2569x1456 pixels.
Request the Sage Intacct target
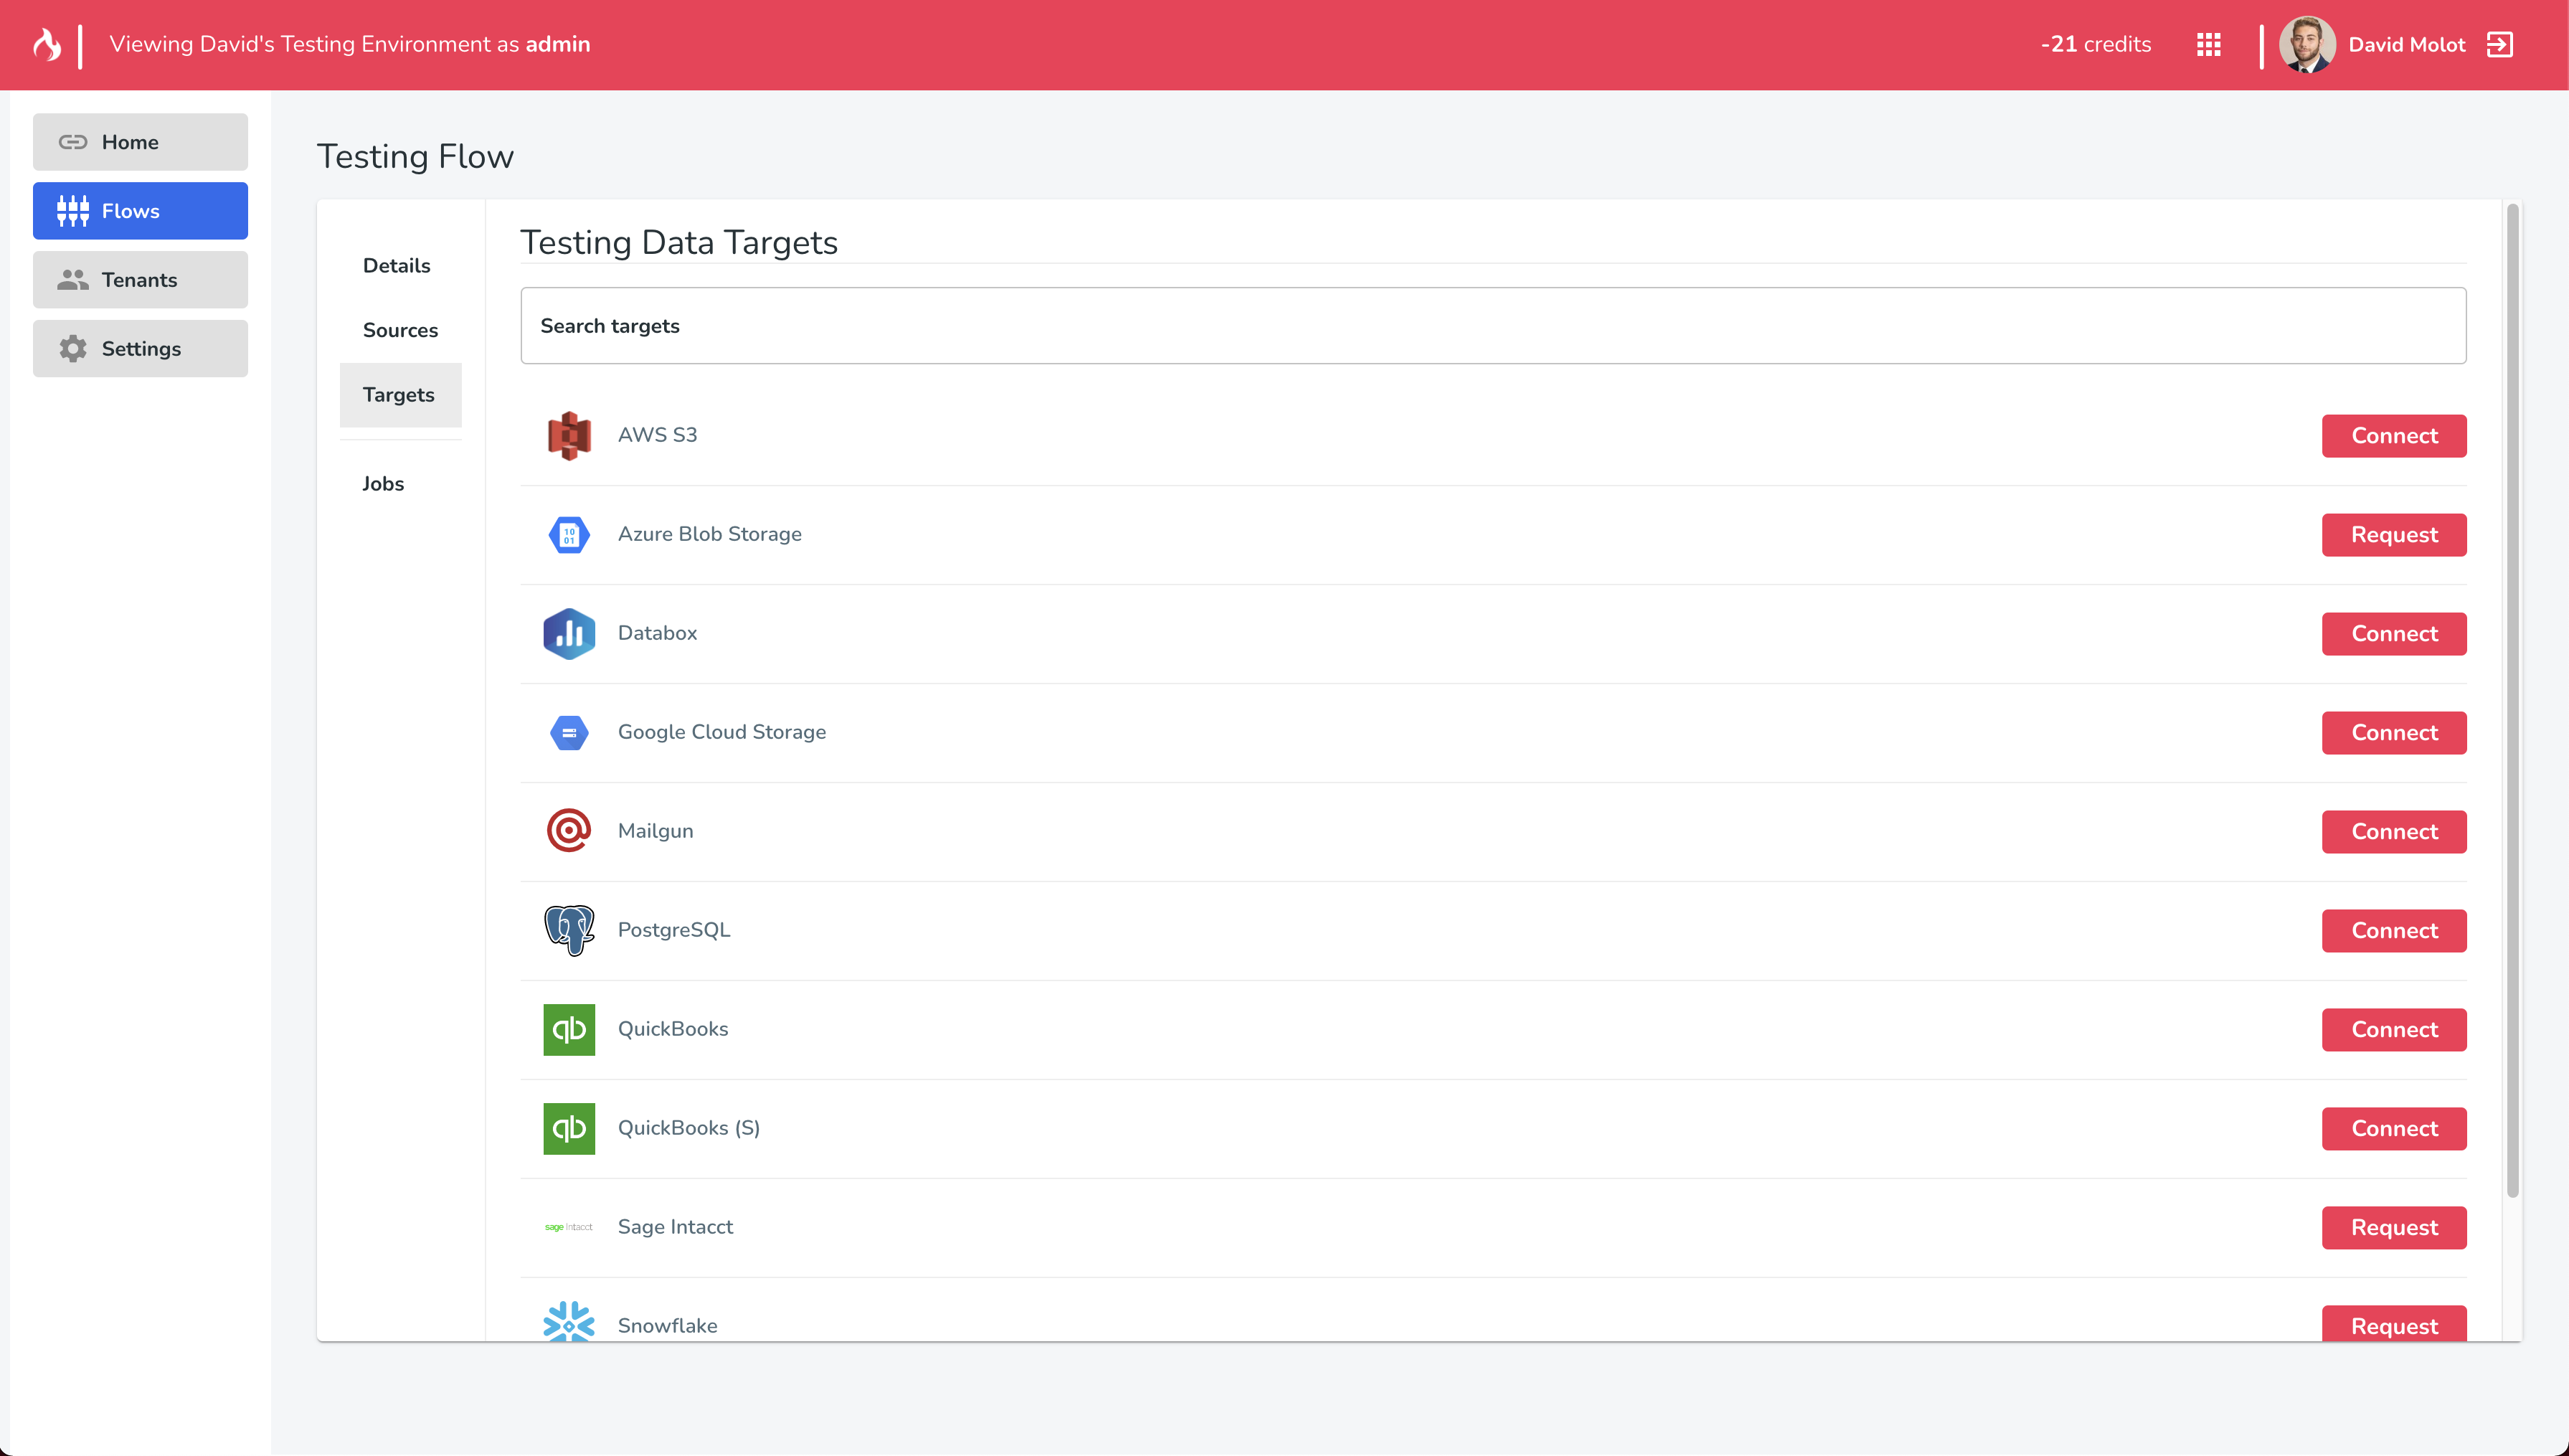(x=2394, y=1228)
